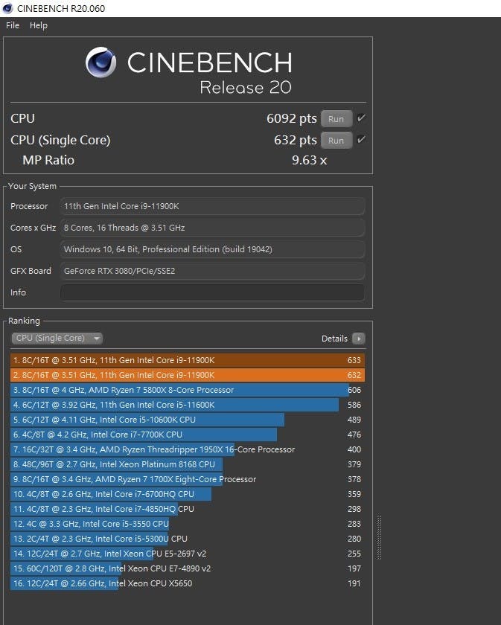Viewport: 501px width, 625px height.
Task: Click the Cores x GHz field
Action: 212,228
